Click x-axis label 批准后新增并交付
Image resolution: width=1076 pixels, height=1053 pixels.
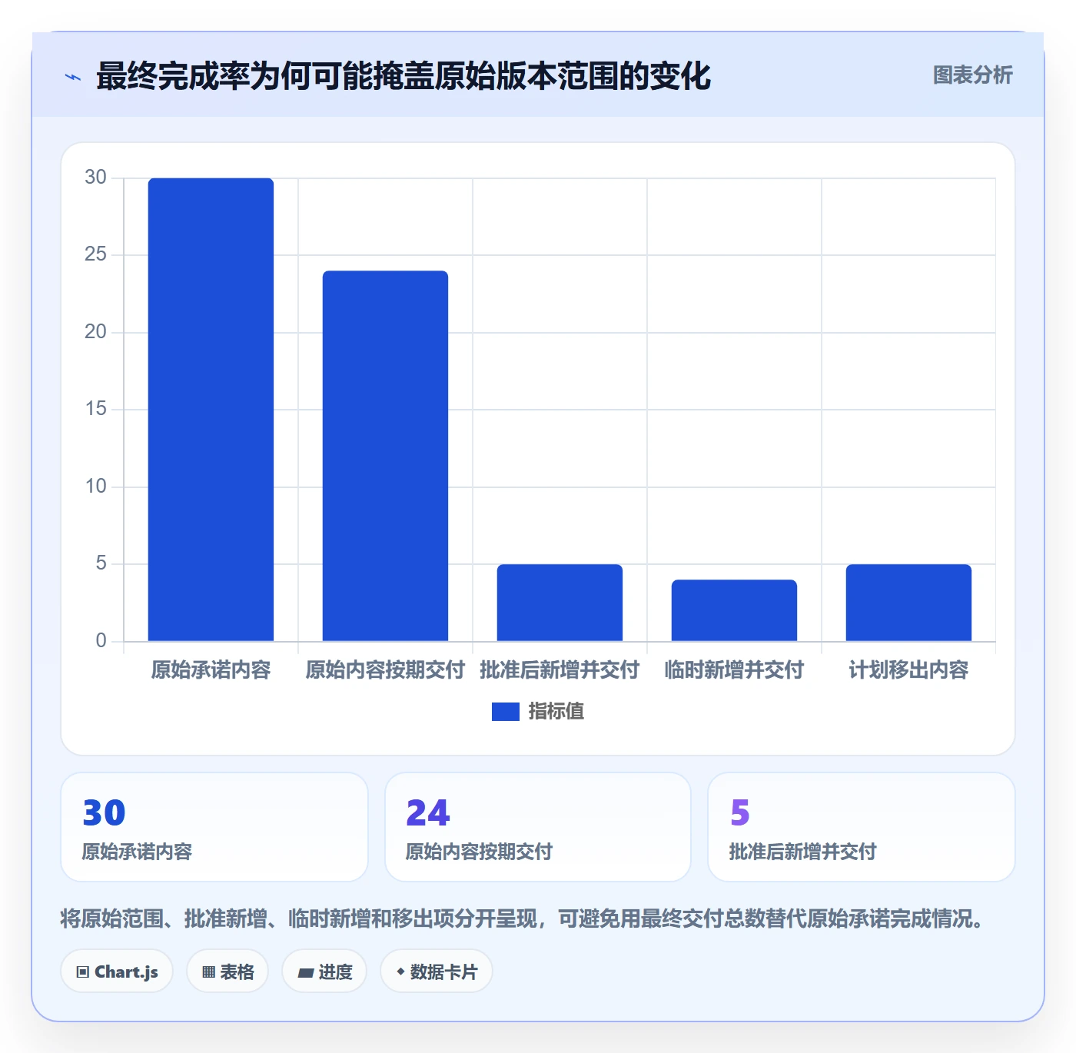pyautogui.click(x=560, y=670)
